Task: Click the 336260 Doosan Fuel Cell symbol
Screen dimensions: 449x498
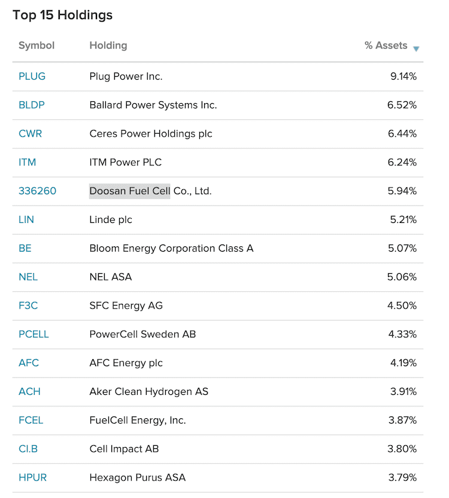Action: (x=37, y=191)
